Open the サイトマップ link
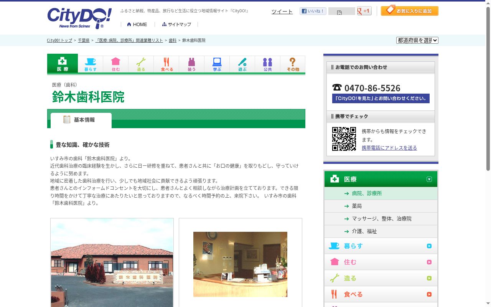 coord(176,24)
